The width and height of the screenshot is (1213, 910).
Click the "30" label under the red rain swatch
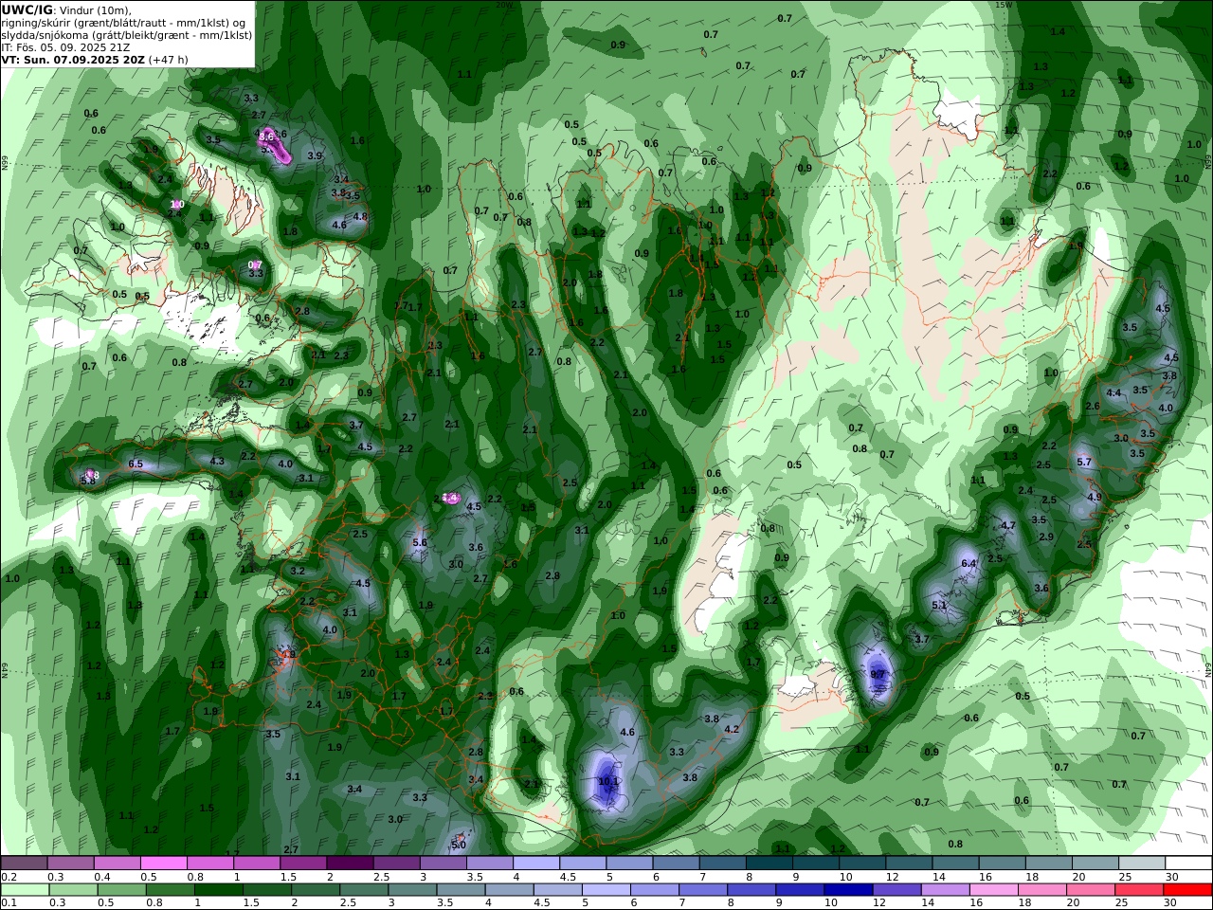click(1171, 902)
